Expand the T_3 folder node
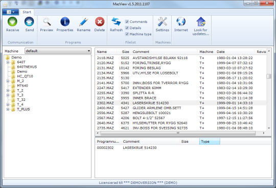This screenshot has height=188, width=276. [x=8, y=95]
